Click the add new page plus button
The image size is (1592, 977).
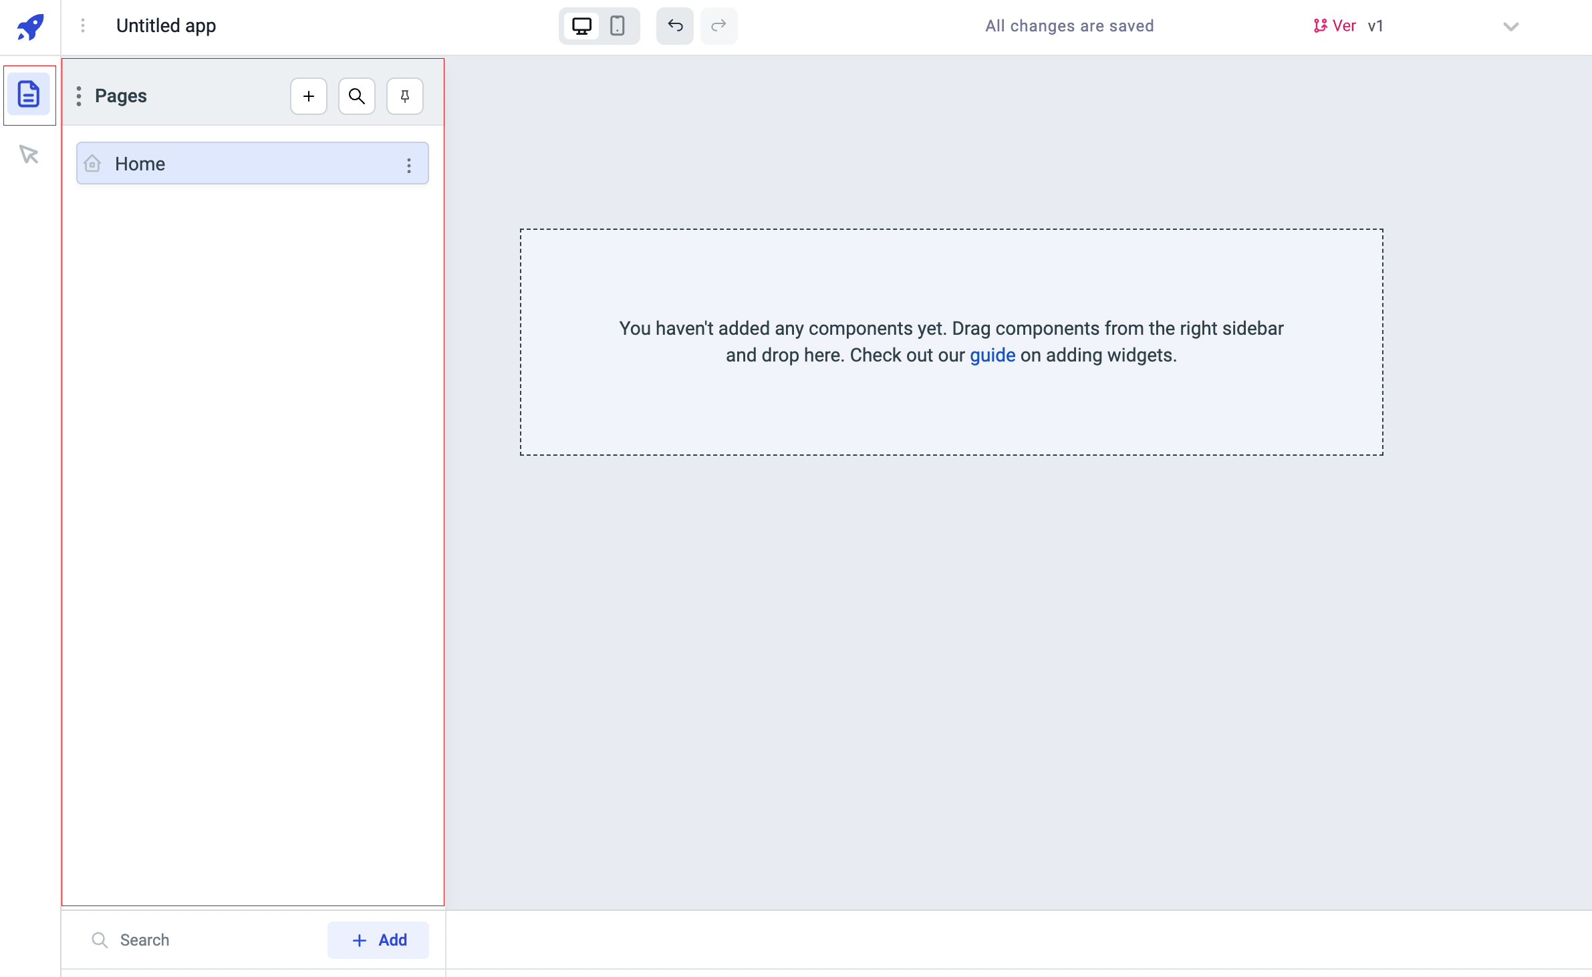(308, 96)
